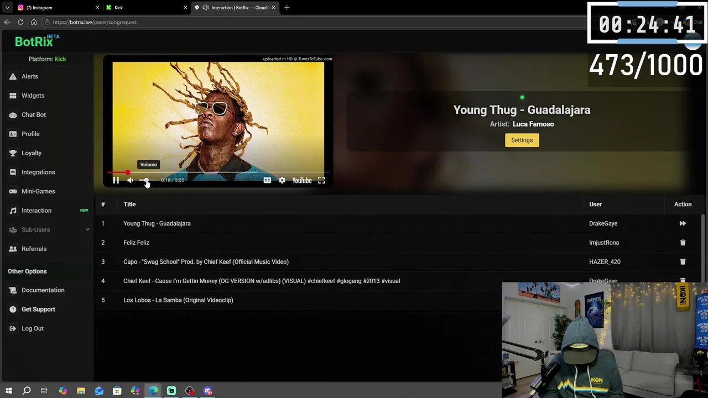
Task: Close the BotRix Interaction tab
Action: coord(273,8)
